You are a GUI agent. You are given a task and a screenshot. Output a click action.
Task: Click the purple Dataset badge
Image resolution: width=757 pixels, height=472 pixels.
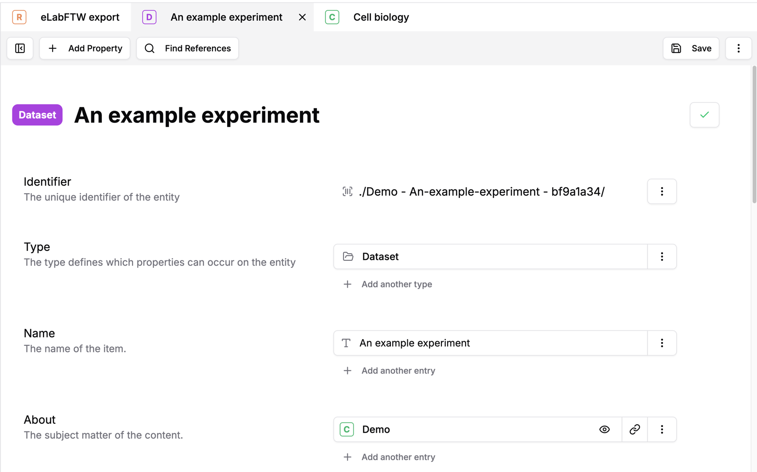coord(37,115)
